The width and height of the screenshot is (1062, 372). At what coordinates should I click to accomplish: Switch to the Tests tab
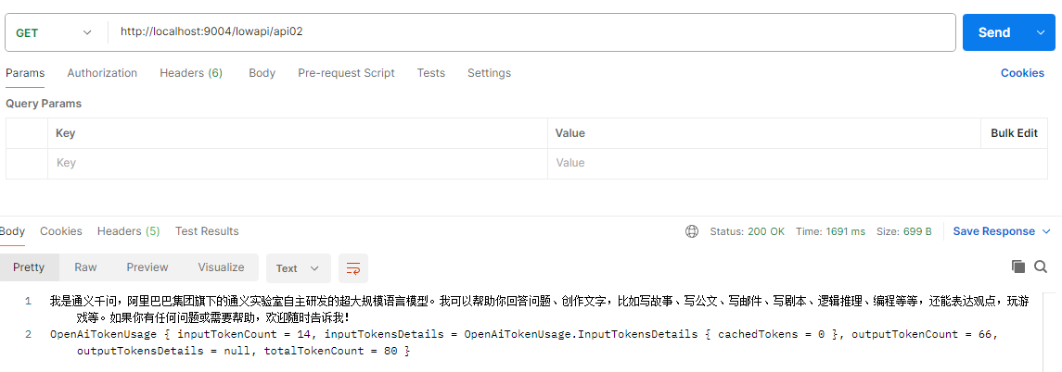[x=430, y=73]
